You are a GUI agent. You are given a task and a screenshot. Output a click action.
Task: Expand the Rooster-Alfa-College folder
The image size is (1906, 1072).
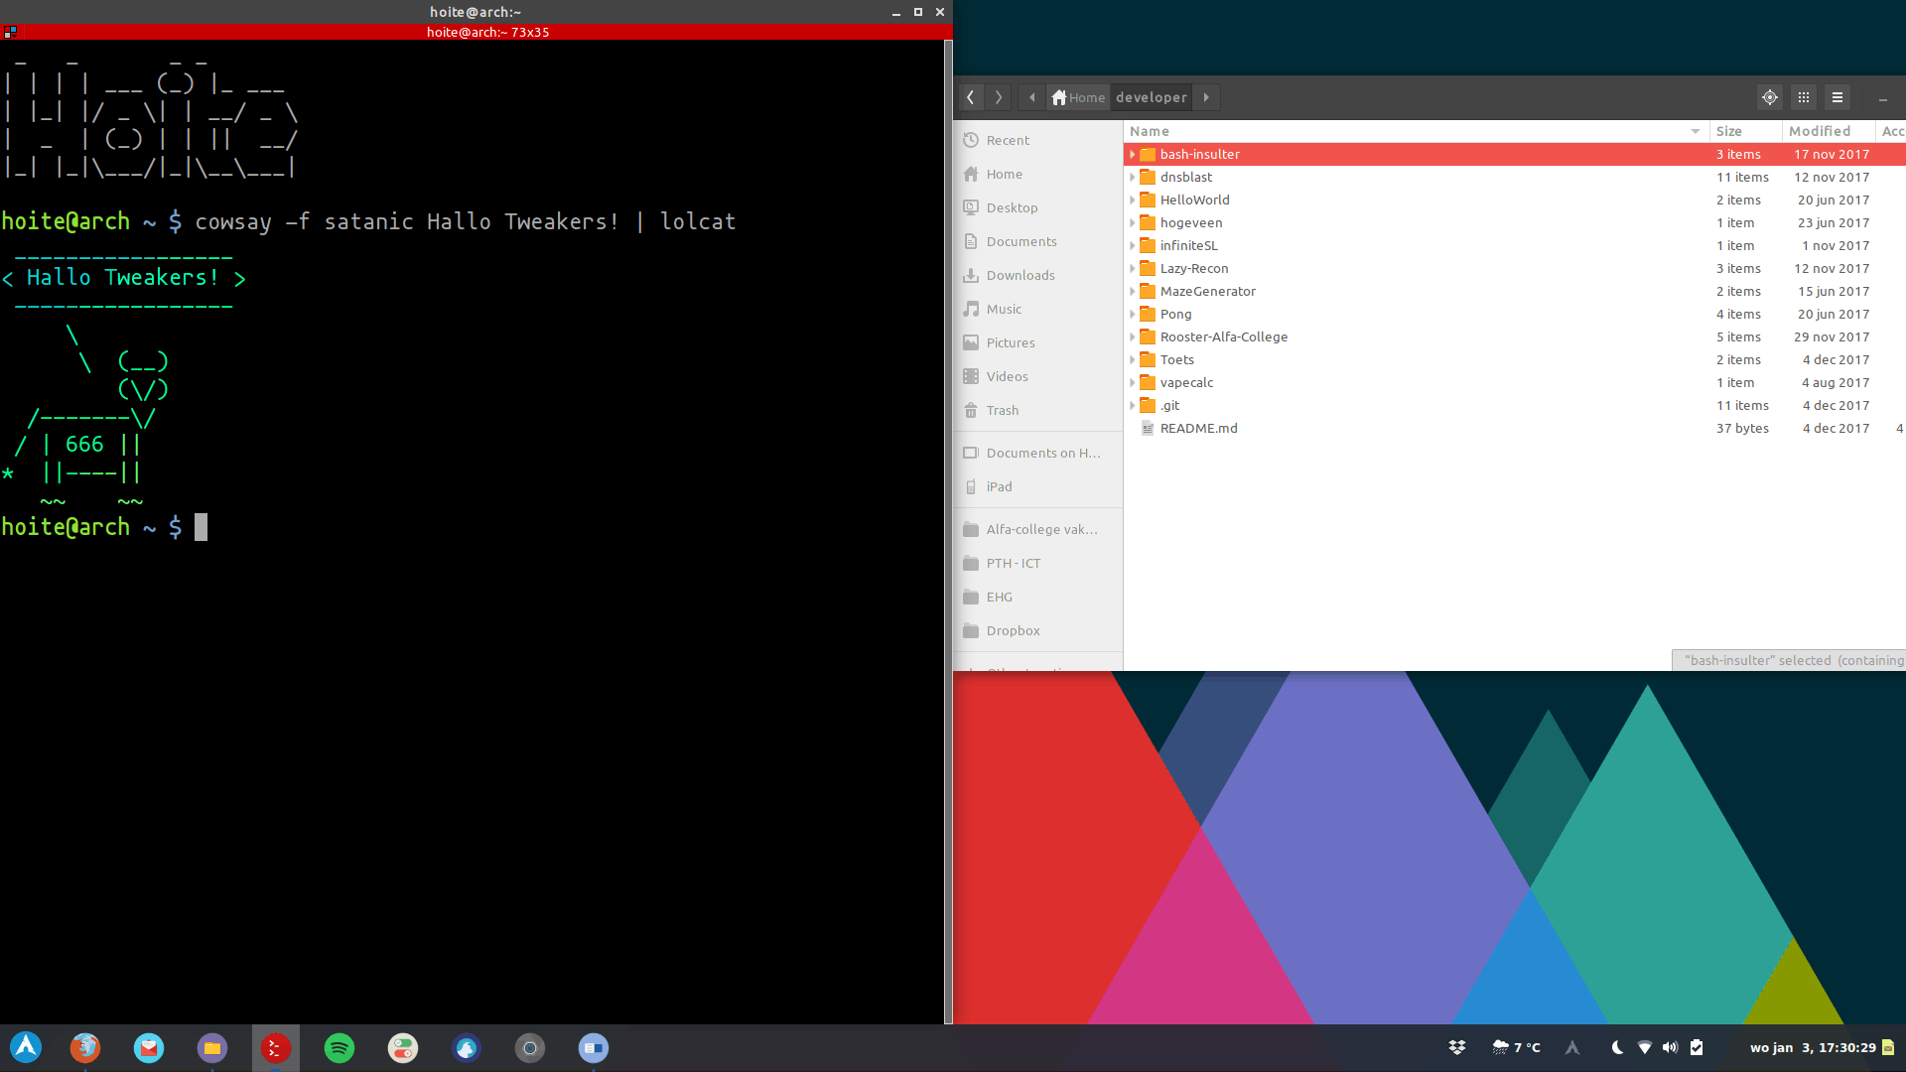click(x=1132, y=337)
